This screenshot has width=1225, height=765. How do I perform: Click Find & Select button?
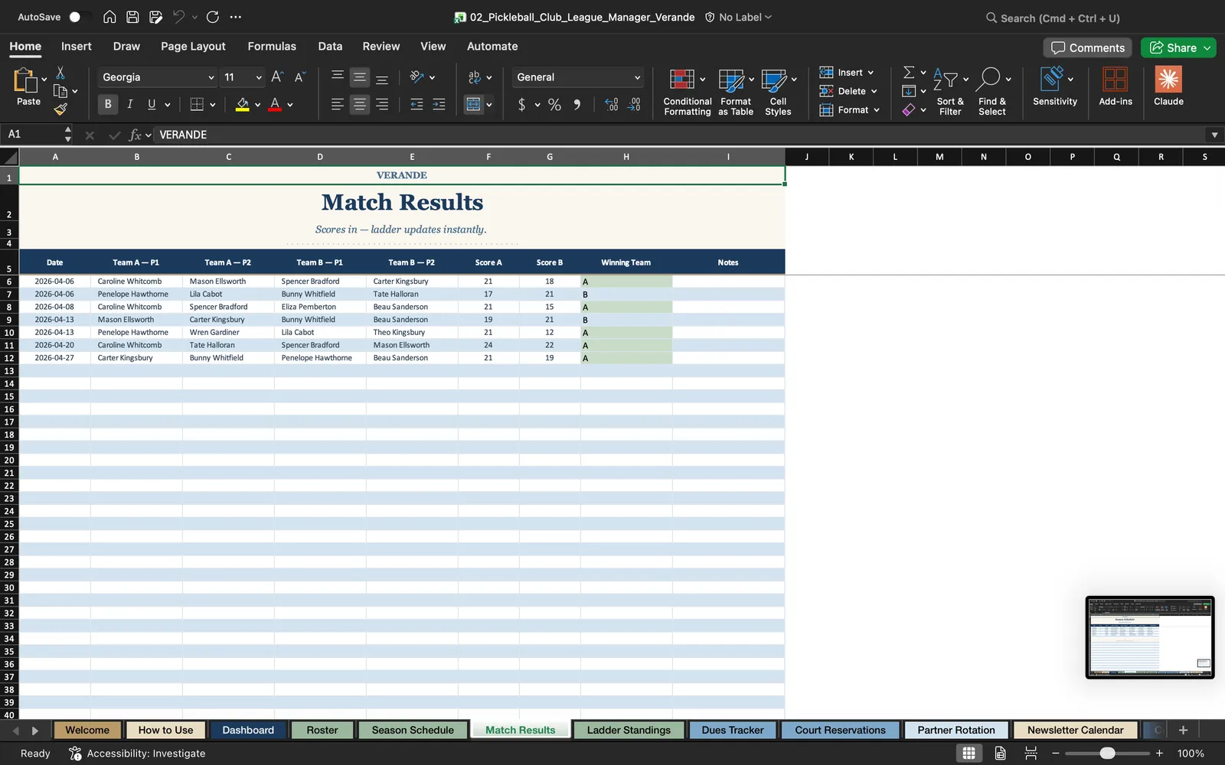tap(992, 92)
